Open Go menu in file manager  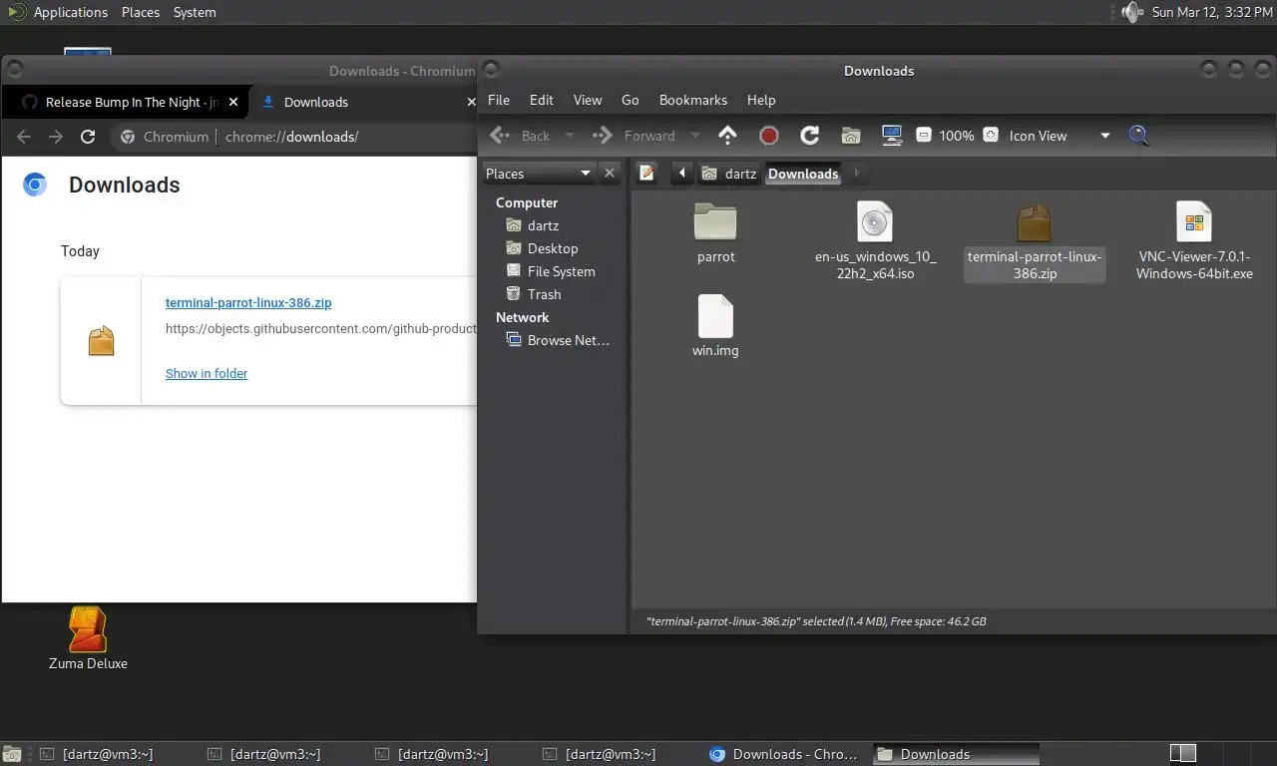coord(631,100)
